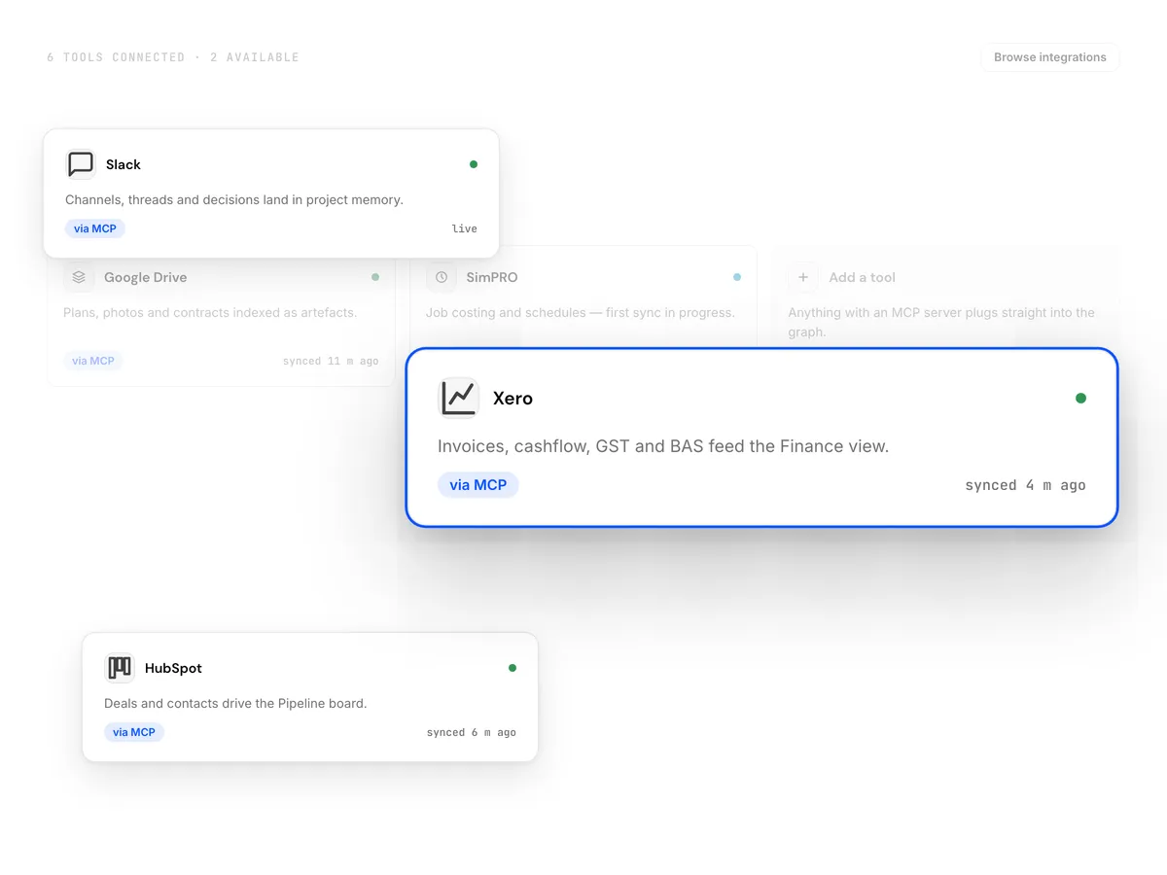
Task: Click the Slack speech bubble icon
Action: 81,164
